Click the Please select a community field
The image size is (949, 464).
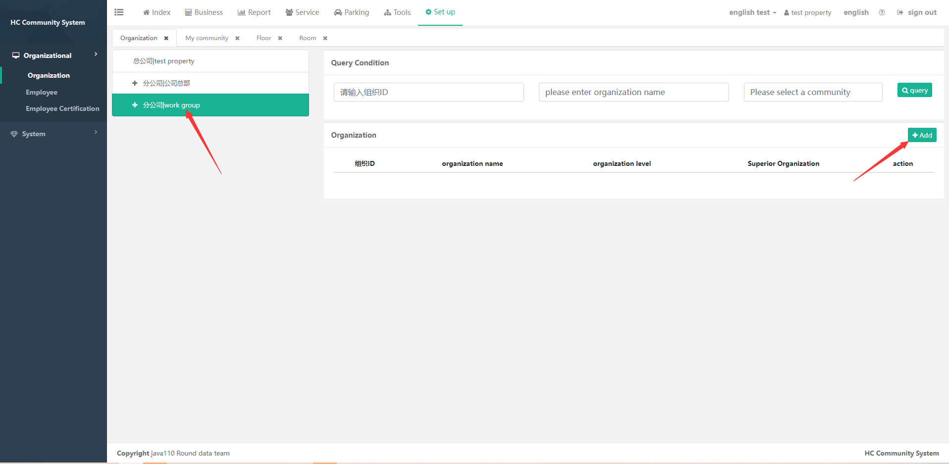click(813, 92)
